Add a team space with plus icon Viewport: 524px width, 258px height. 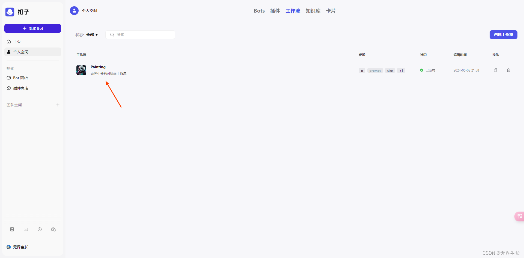58,105
